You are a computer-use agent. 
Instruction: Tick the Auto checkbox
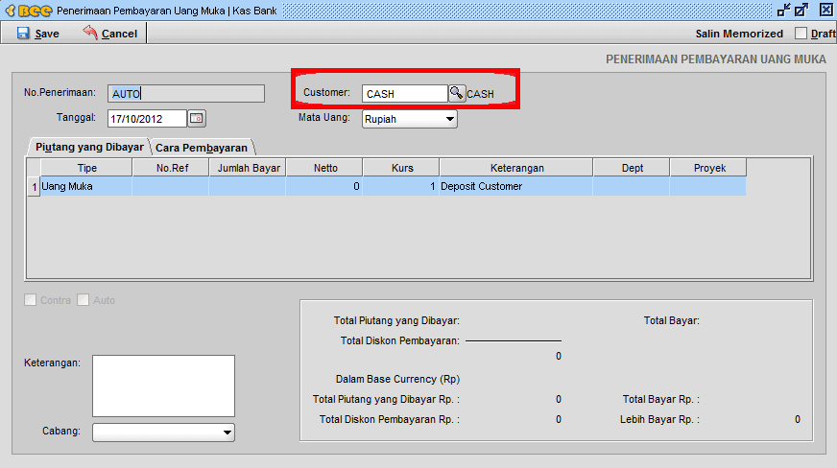[x=84, y=300]
